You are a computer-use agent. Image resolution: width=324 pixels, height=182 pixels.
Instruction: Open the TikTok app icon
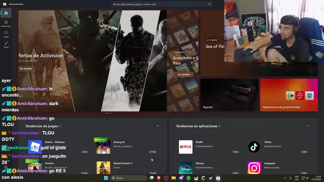pyautogui.click(x=254, y=147)
